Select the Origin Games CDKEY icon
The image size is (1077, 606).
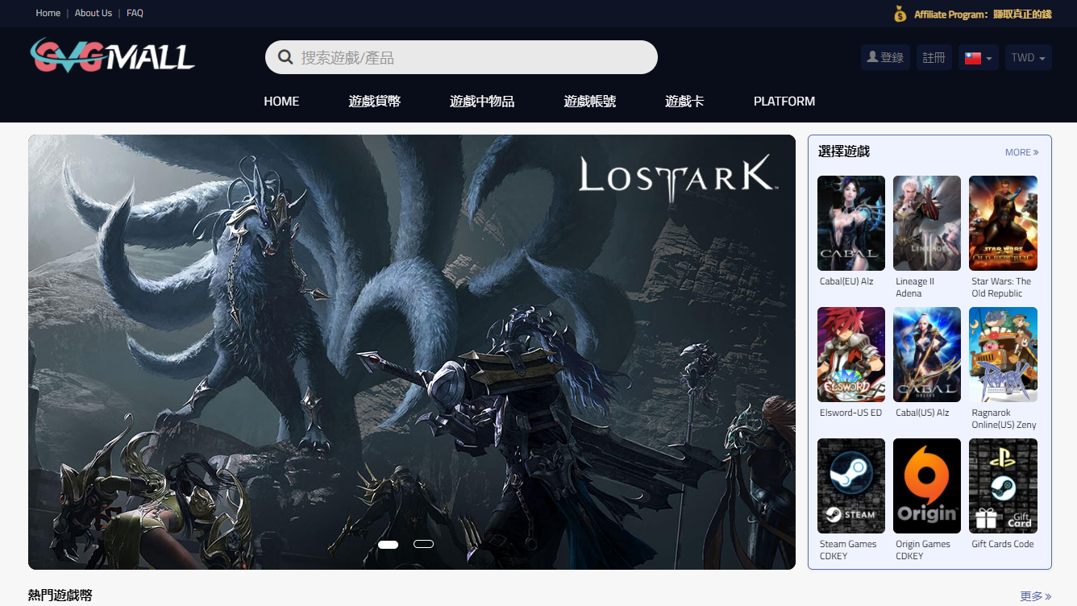(927, 486)
